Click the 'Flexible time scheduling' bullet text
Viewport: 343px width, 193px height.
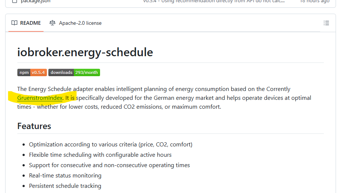click(100, 155)
